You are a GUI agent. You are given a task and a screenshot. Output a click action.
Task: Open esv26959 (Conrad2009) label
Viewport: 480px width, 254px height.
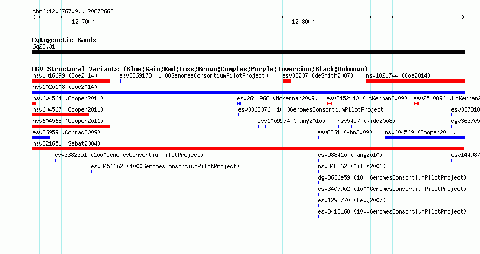pyautogui.click(x=66, y=132)
